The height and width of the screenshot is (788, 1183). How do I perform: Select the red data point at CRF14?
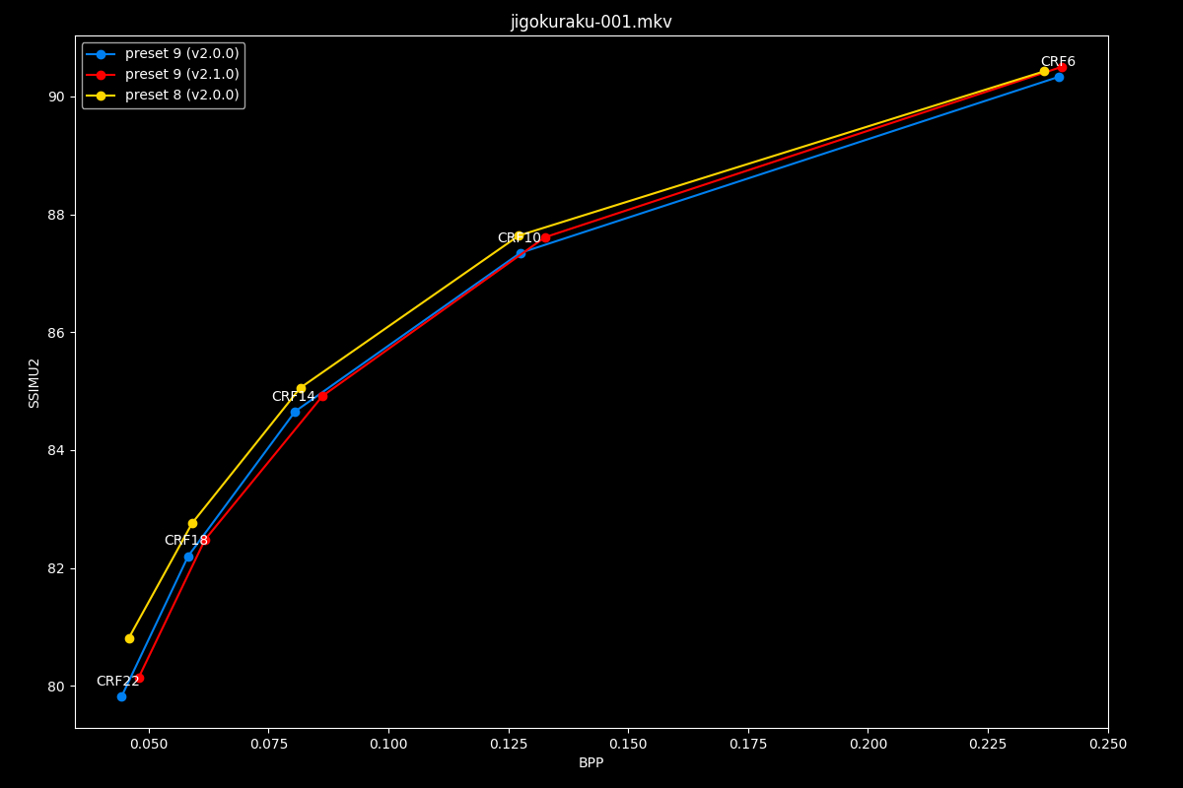click(322, 396)
